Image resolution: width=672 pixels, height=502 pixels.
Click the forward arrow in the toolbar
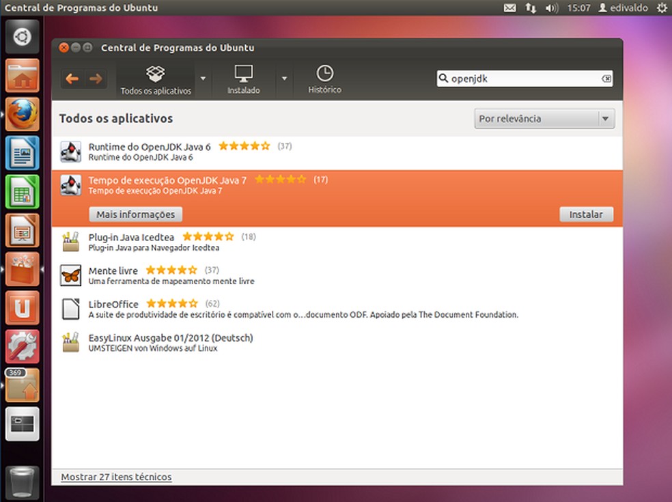point(96,79)
